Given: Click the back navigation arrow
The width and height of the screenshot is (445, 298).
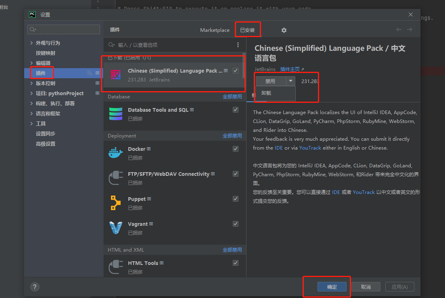Looking at the screenshot, I should [x=399, y=29].
